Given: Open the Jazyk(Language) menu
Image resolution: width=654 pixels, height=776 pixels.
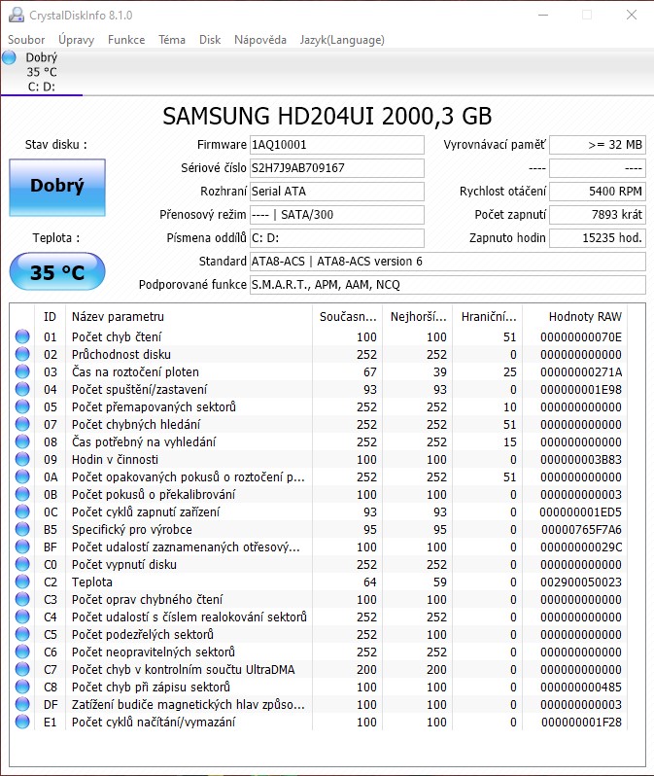Looking at the screenshot, I should click(x=342, y=40).
